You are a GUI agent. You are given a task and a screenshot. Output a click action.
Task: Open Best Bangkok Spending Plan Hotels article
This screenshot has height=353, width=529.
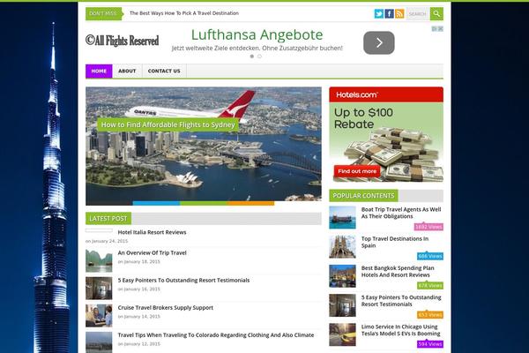(398, 272)
